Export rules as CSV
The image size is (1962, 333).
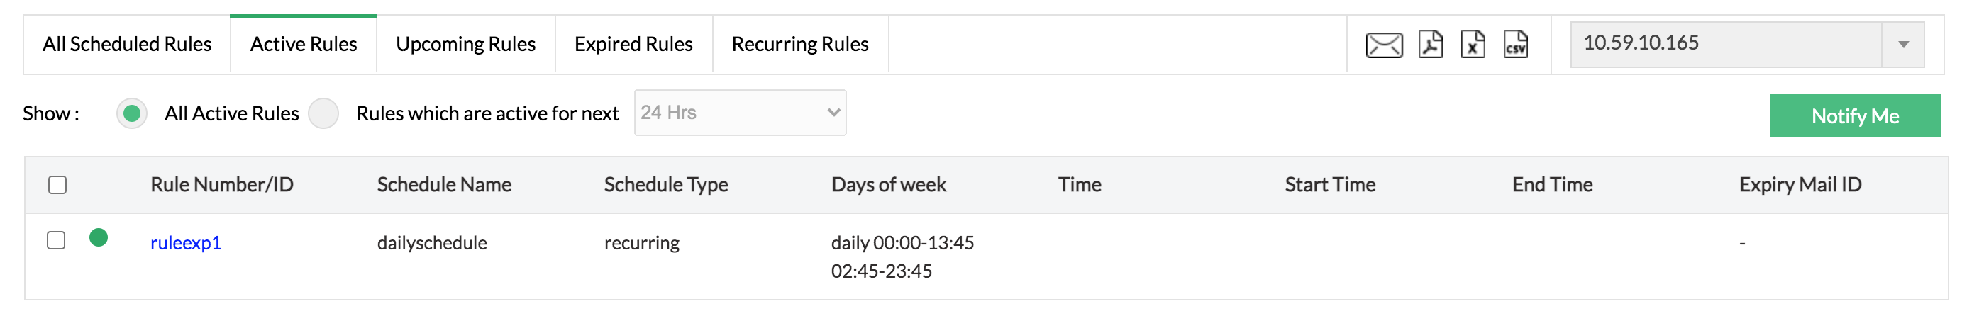pyautogui.click(x=1515, y=45)
